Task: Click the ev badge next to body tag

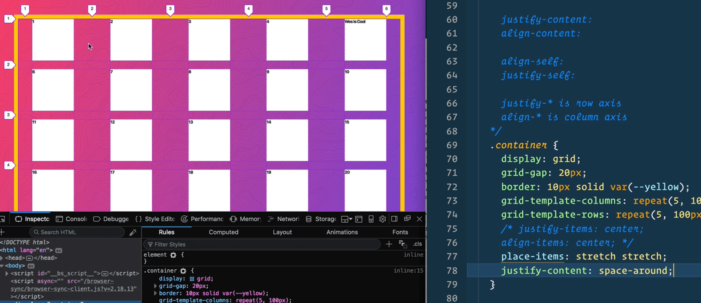Action: (31, 266)
